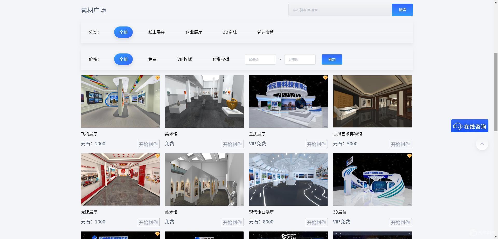Start making the second-row 美术馆 template
The height and width of the screenshot is (239, 498).
point(232,222)
